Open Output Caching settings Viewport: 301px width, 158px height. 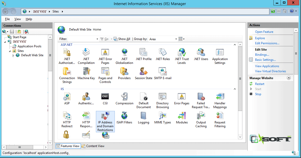201,120
